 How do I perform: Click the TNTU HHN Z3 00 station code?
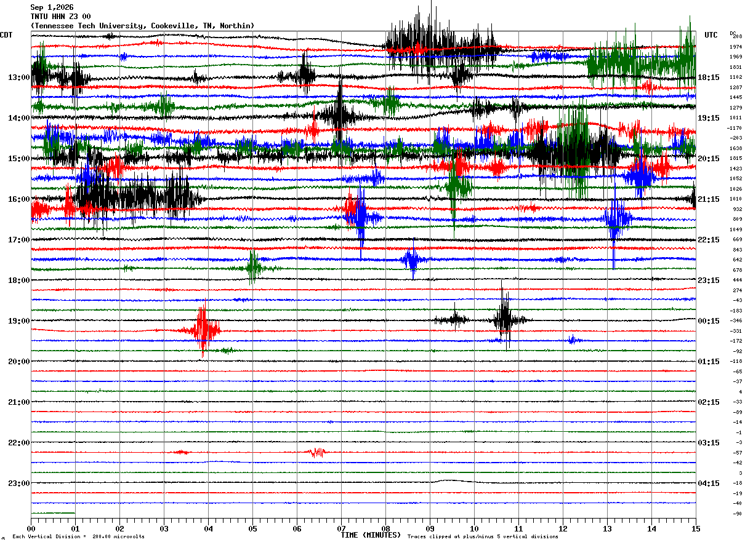tap(60, 17)
